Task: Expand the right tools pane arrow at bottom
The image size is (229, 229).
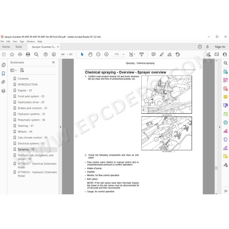Action: (x=226, y=191)
